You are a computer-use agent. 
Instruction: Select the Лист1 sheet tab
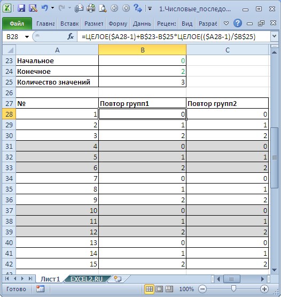click(50, 279)
